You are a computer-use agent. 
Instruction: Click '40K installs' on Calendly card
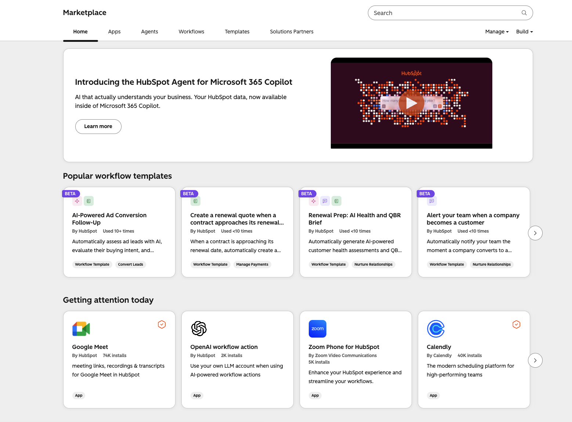pyautogui.click(x=470, y=355)
